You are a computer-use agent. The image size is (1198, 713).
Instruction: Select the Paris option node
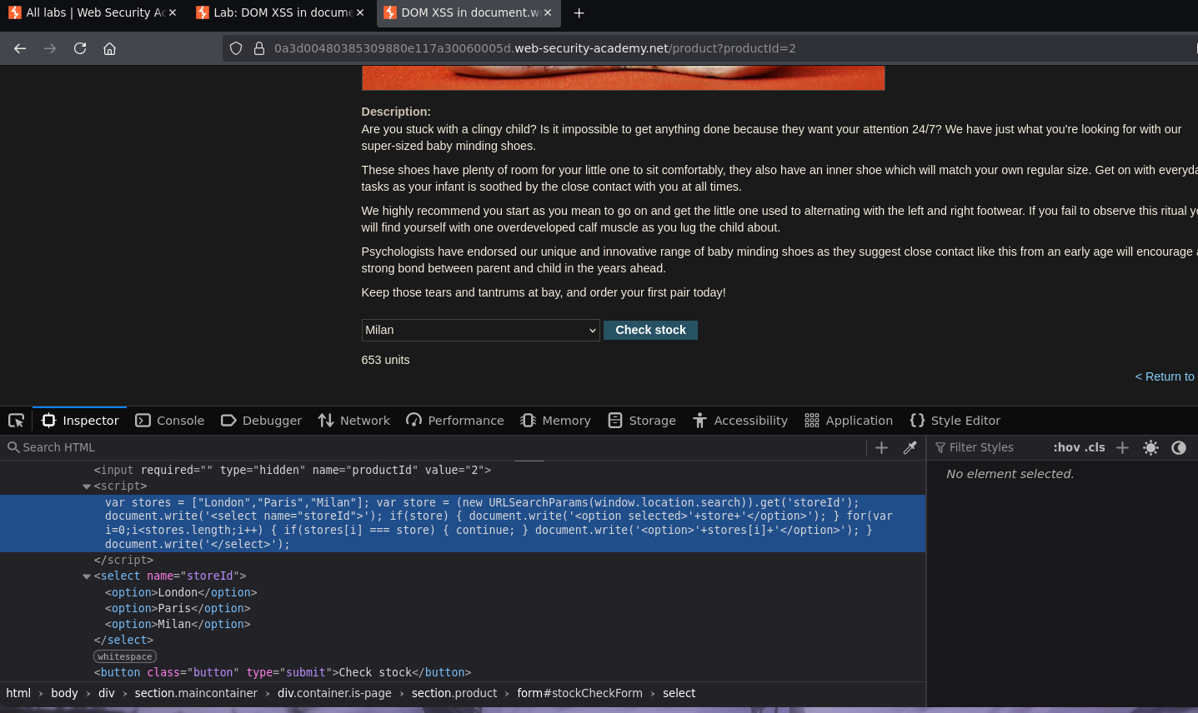(178, 608)
